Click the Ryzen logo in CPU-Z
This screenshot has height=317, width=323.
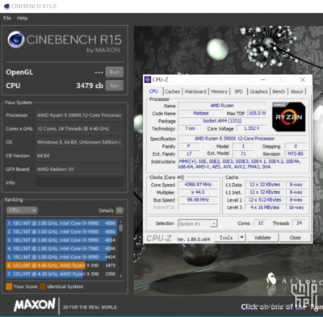coord(289,117)
